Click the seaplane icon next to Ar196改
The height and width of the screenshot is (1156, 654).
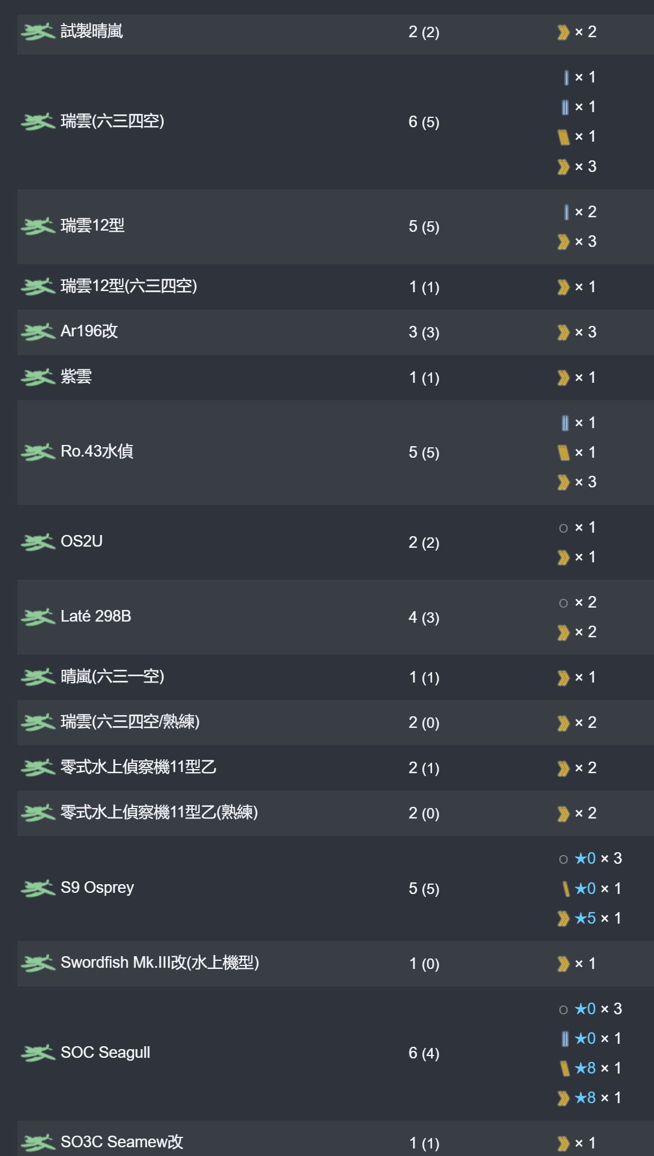(x=38, y=332)
